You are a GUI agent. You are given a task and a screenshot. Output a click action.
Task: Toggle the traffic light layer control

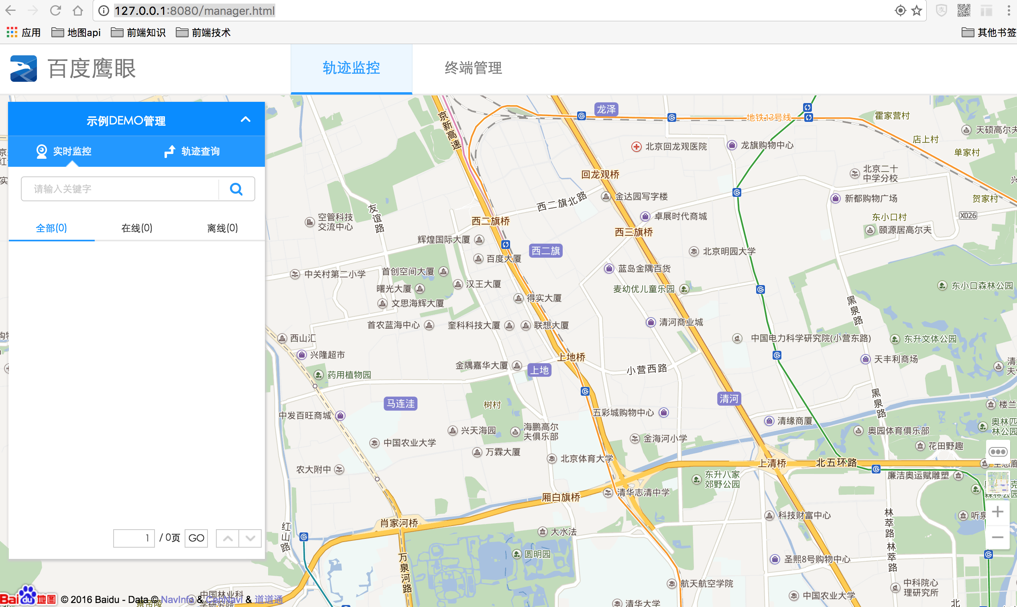click(997, 451)
